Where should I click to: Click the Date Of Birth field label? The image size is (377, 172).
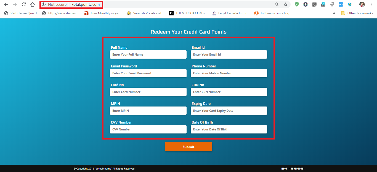(x=202, y=122)
